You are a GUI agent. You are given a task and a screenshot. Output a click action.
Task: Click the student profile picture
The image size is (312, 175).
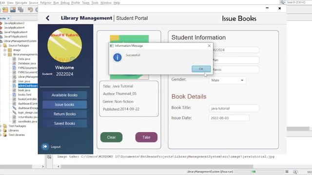65,45
